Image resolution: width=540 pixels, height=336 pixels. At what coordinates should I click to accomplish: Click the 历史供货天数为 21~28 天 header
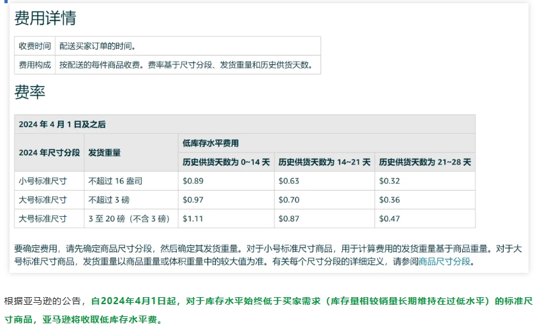pyautogui.click(x=425, y=162)
